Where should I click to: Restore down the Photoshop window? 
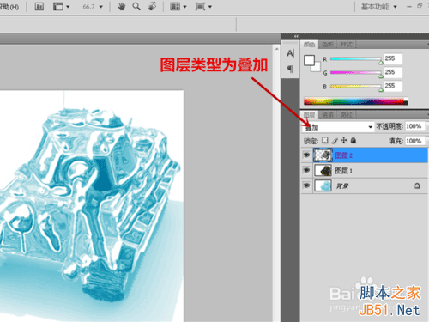(420, 5)
